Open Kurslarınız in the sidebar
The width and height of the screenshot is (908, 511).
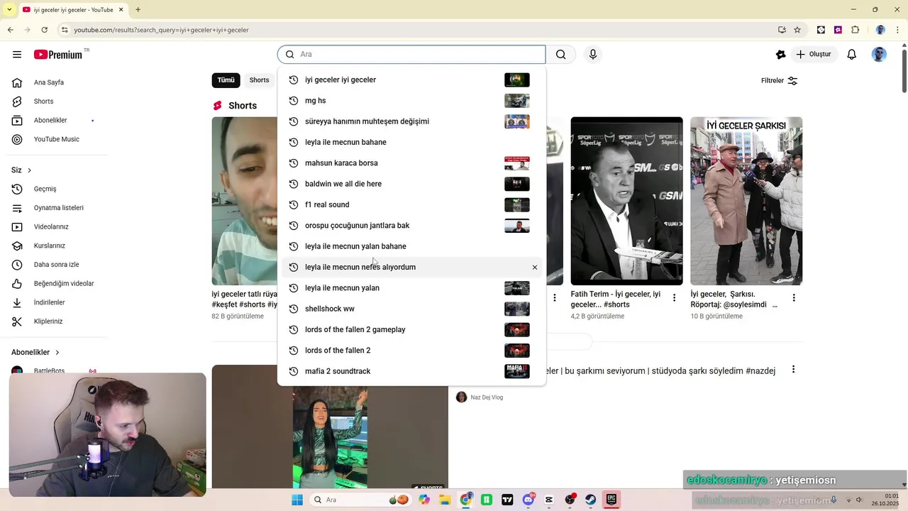[50, 246]
